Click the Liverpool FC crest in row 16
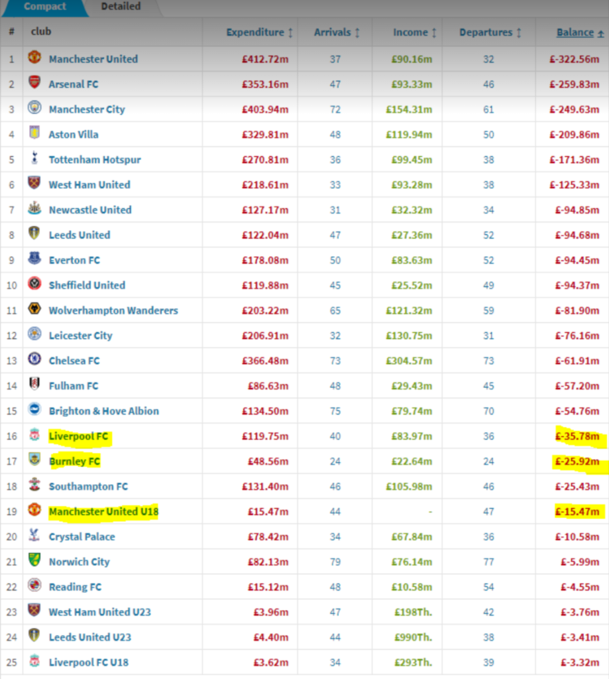Viewport: 609px width, 679px height. coord(34,434)
